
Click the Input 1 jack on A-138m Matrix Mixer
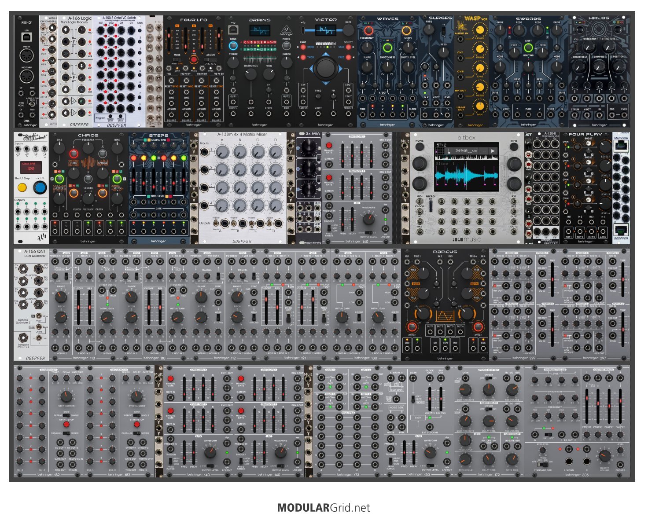pos(205,152)
